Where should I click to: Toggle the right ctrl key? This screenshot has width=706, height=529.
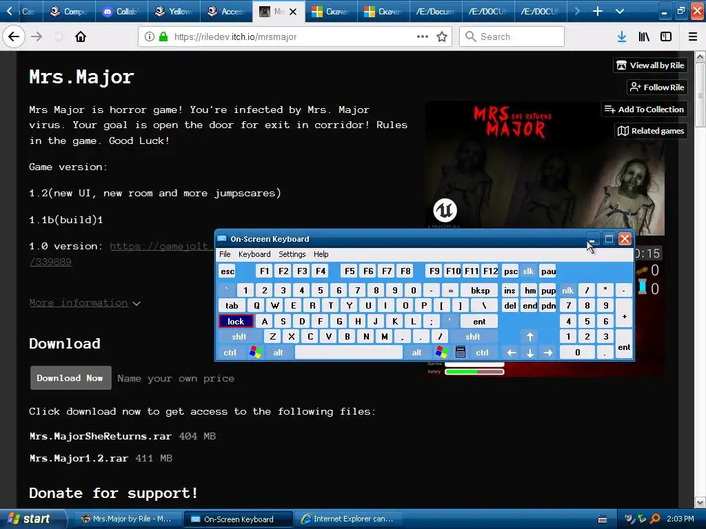coord(482,352)
